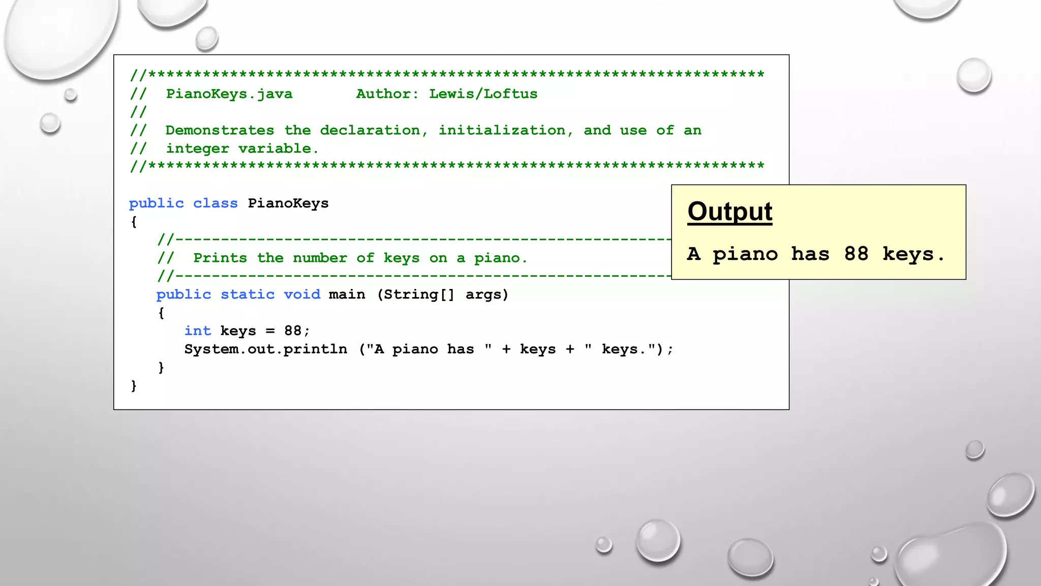The height and width of the screenshot is (586, 1041).
Task: Click the 'PianoKeys.java' filename in the comment
Action: (229, 94)
